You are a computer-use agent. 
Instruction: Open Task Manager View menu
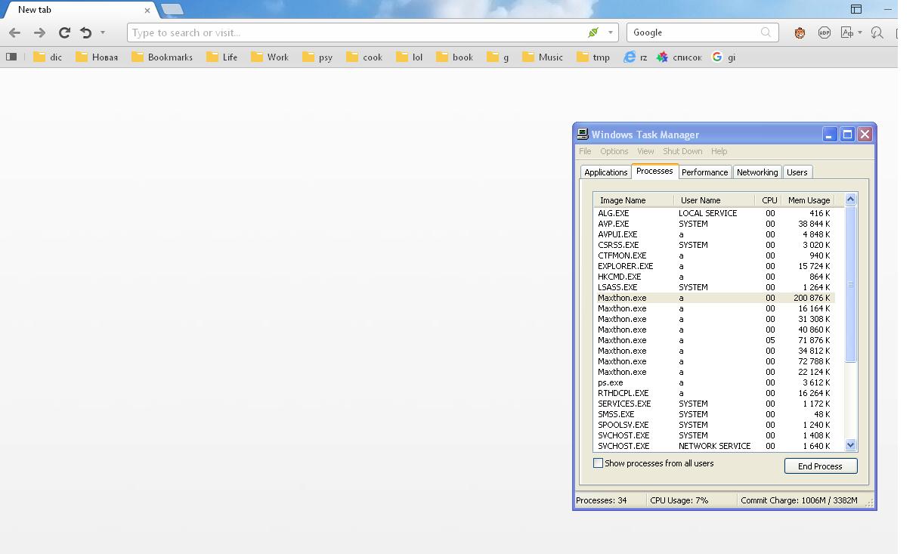(x=645, y=151)
